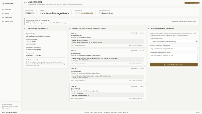Viewport: 202px width, 114px height.
Task: Focus the Inspector Pseudonym or Reference field
Action: (x=174, y=49)
